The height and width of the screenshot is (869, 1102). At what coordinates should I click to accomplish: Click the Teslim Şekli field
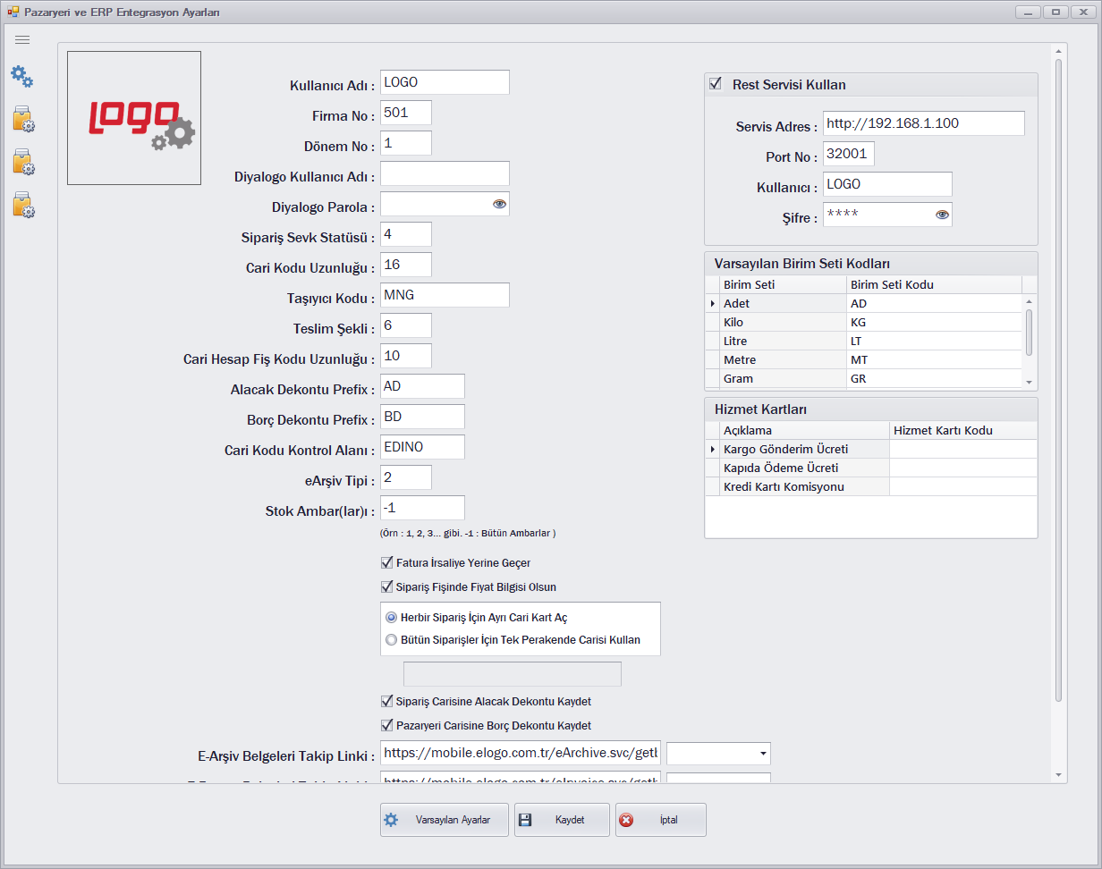point(406,325)
